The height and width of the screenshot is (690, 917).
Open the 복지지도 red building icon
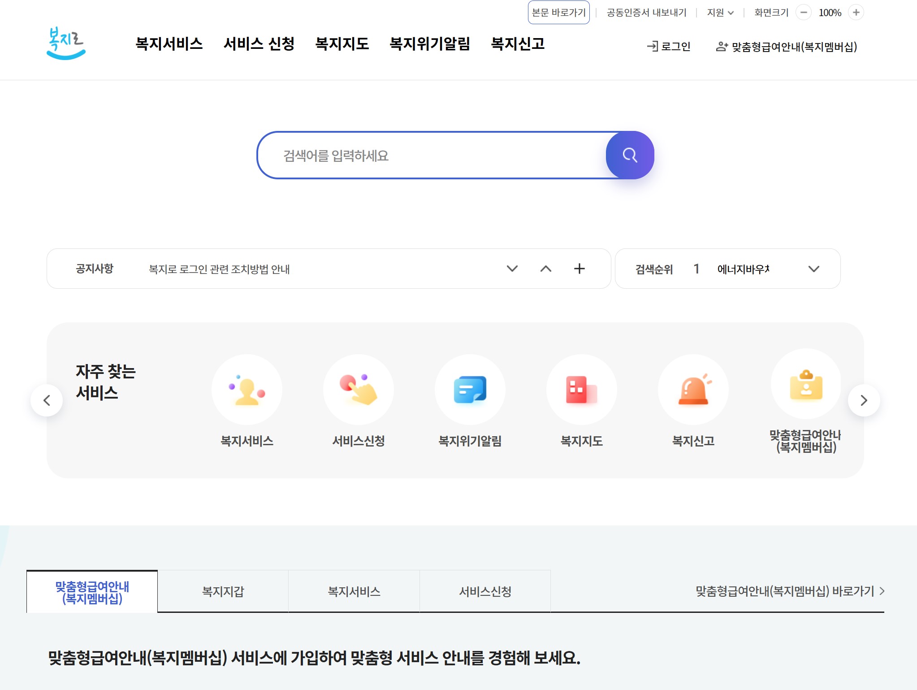[581, 390]
